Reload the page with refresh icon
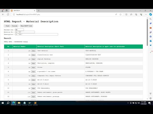Screen dimensions: 153x114 [x=8, y=15]
